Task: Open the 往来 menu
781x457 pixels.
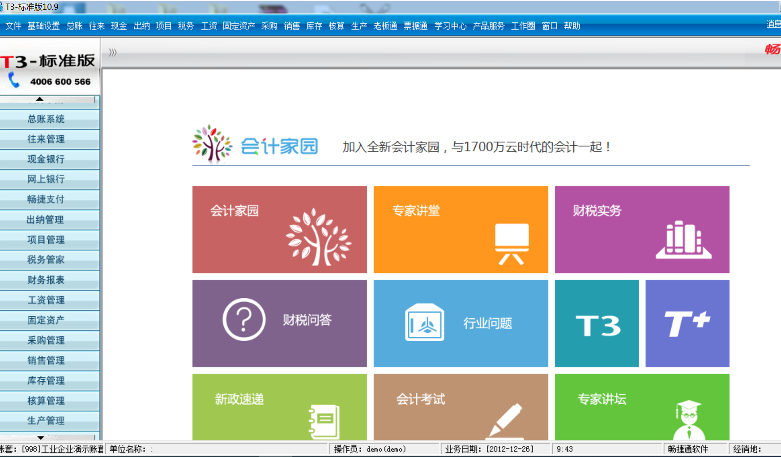Action: point(97,26)
